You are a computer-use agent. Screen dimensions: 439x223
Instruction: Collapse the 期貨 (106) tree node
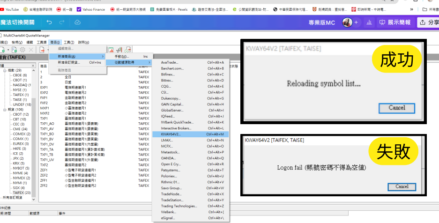(x=5, y=110)
